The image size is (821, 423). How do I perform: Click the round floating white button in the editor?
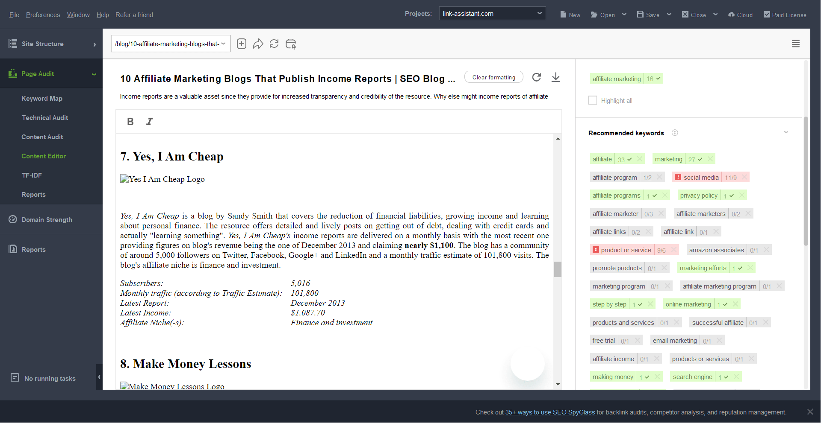tap(528, 363)
